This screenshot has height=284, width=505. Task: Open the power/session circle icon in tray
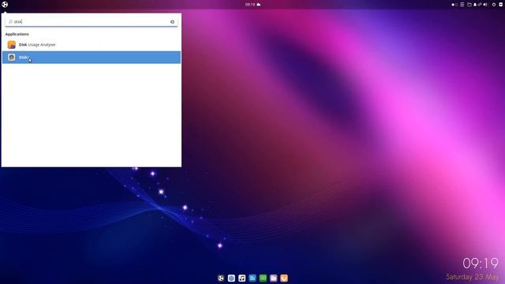494,5
